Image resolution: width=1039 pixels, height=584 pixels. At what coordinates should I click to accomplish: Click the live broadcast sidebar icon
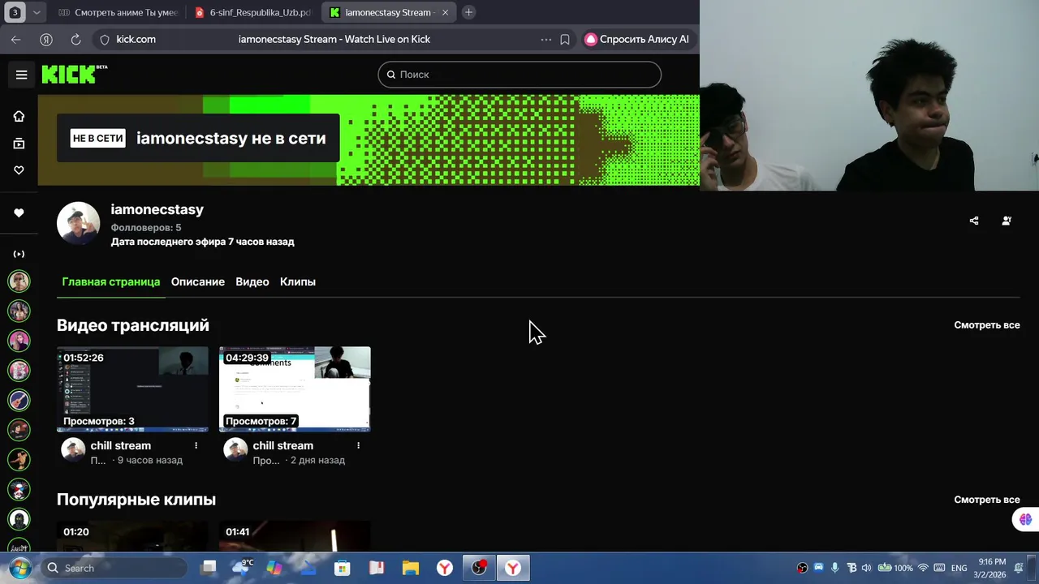pyautogui.click(x=19, y=254)
